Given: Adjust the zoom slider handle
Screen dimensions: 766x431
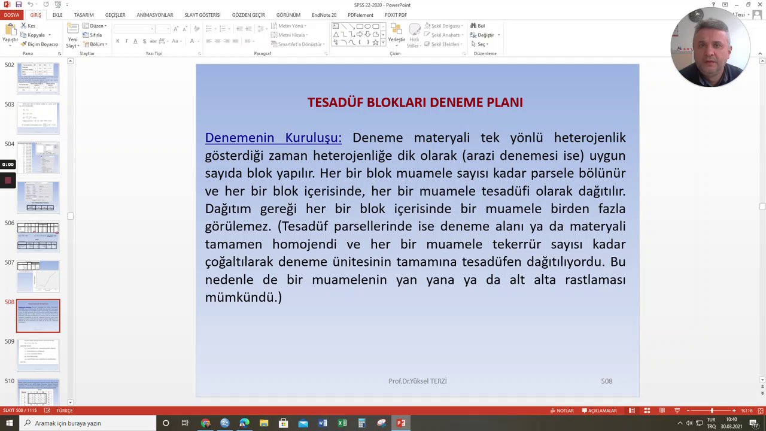Looking at the screenshot, I should click(x=712, y=411).
